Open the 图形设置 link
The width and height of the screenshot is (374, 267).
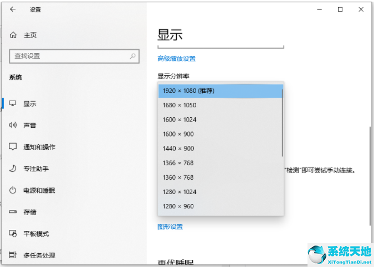pyautogui.click(x=170, y=227)
